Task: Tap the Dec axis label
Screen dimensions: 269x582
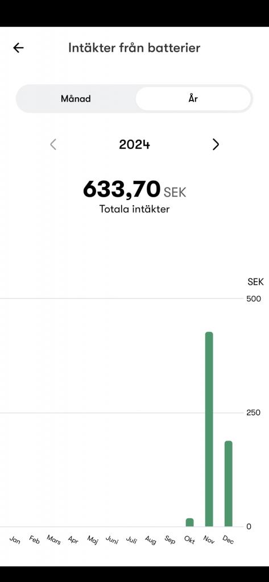Action: coord(228,540)
